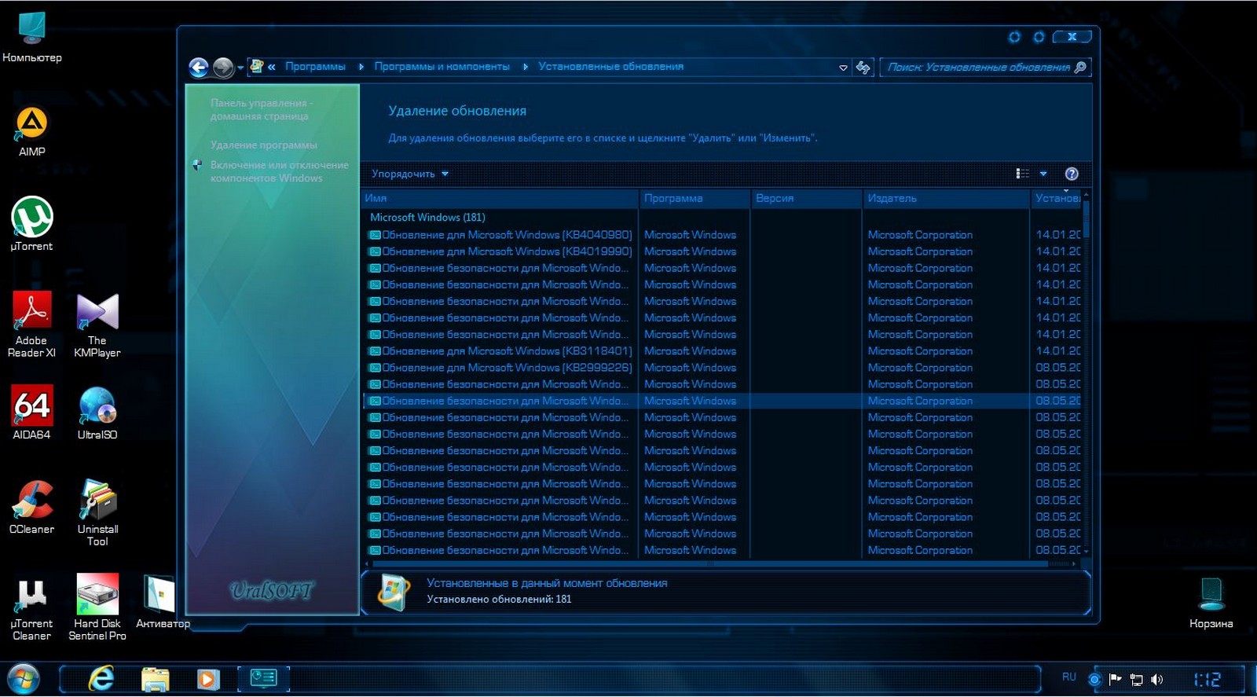The image size is (1257, 697).
Task: Click Microsoft Windows program cell for KB2999226
Action: [x=690, y=367]
